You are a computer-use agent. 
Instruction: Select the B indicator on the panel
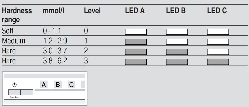(58, 85)
